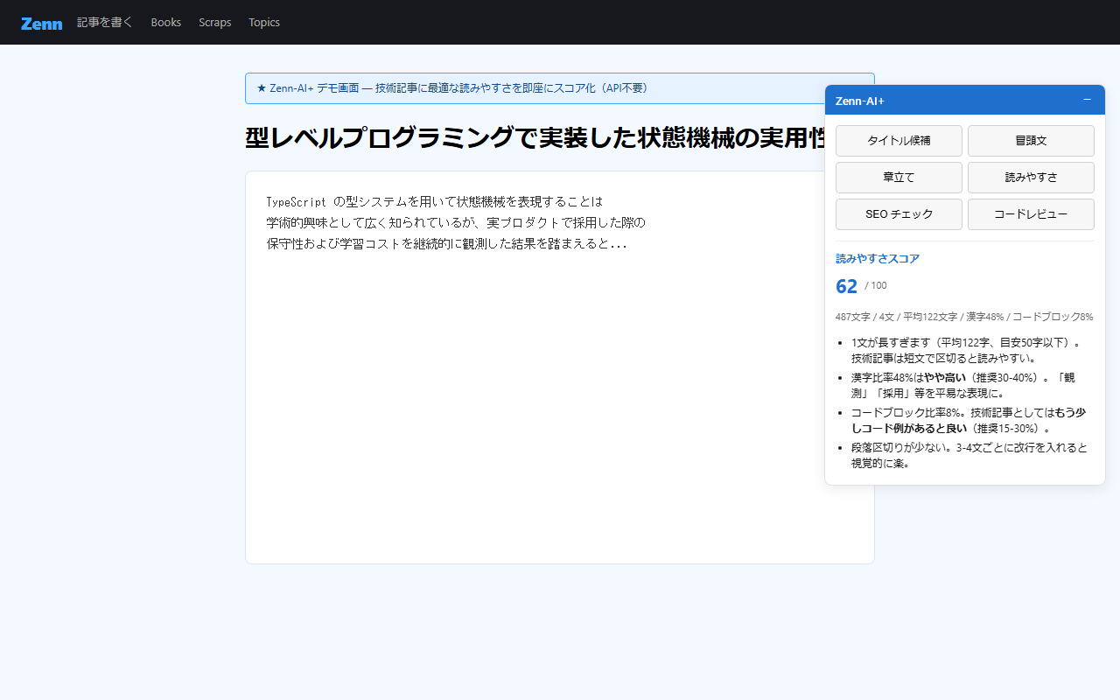Run the 読みやすさ check button
The height and width of the screenshot is (700, 1120).
tap(1031, 178)
